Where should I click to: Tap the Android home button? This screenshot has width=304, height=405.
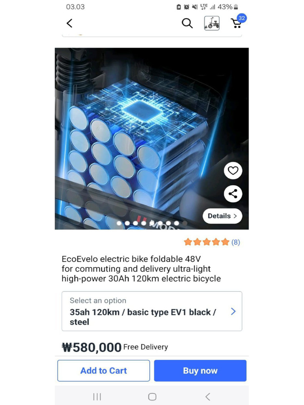pyautogui.click(x=152, y=397)
